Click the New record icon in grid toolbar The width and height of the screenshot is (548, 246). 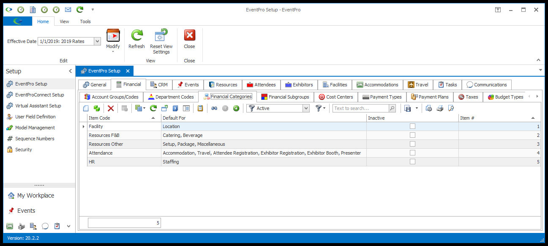(86, 108)
